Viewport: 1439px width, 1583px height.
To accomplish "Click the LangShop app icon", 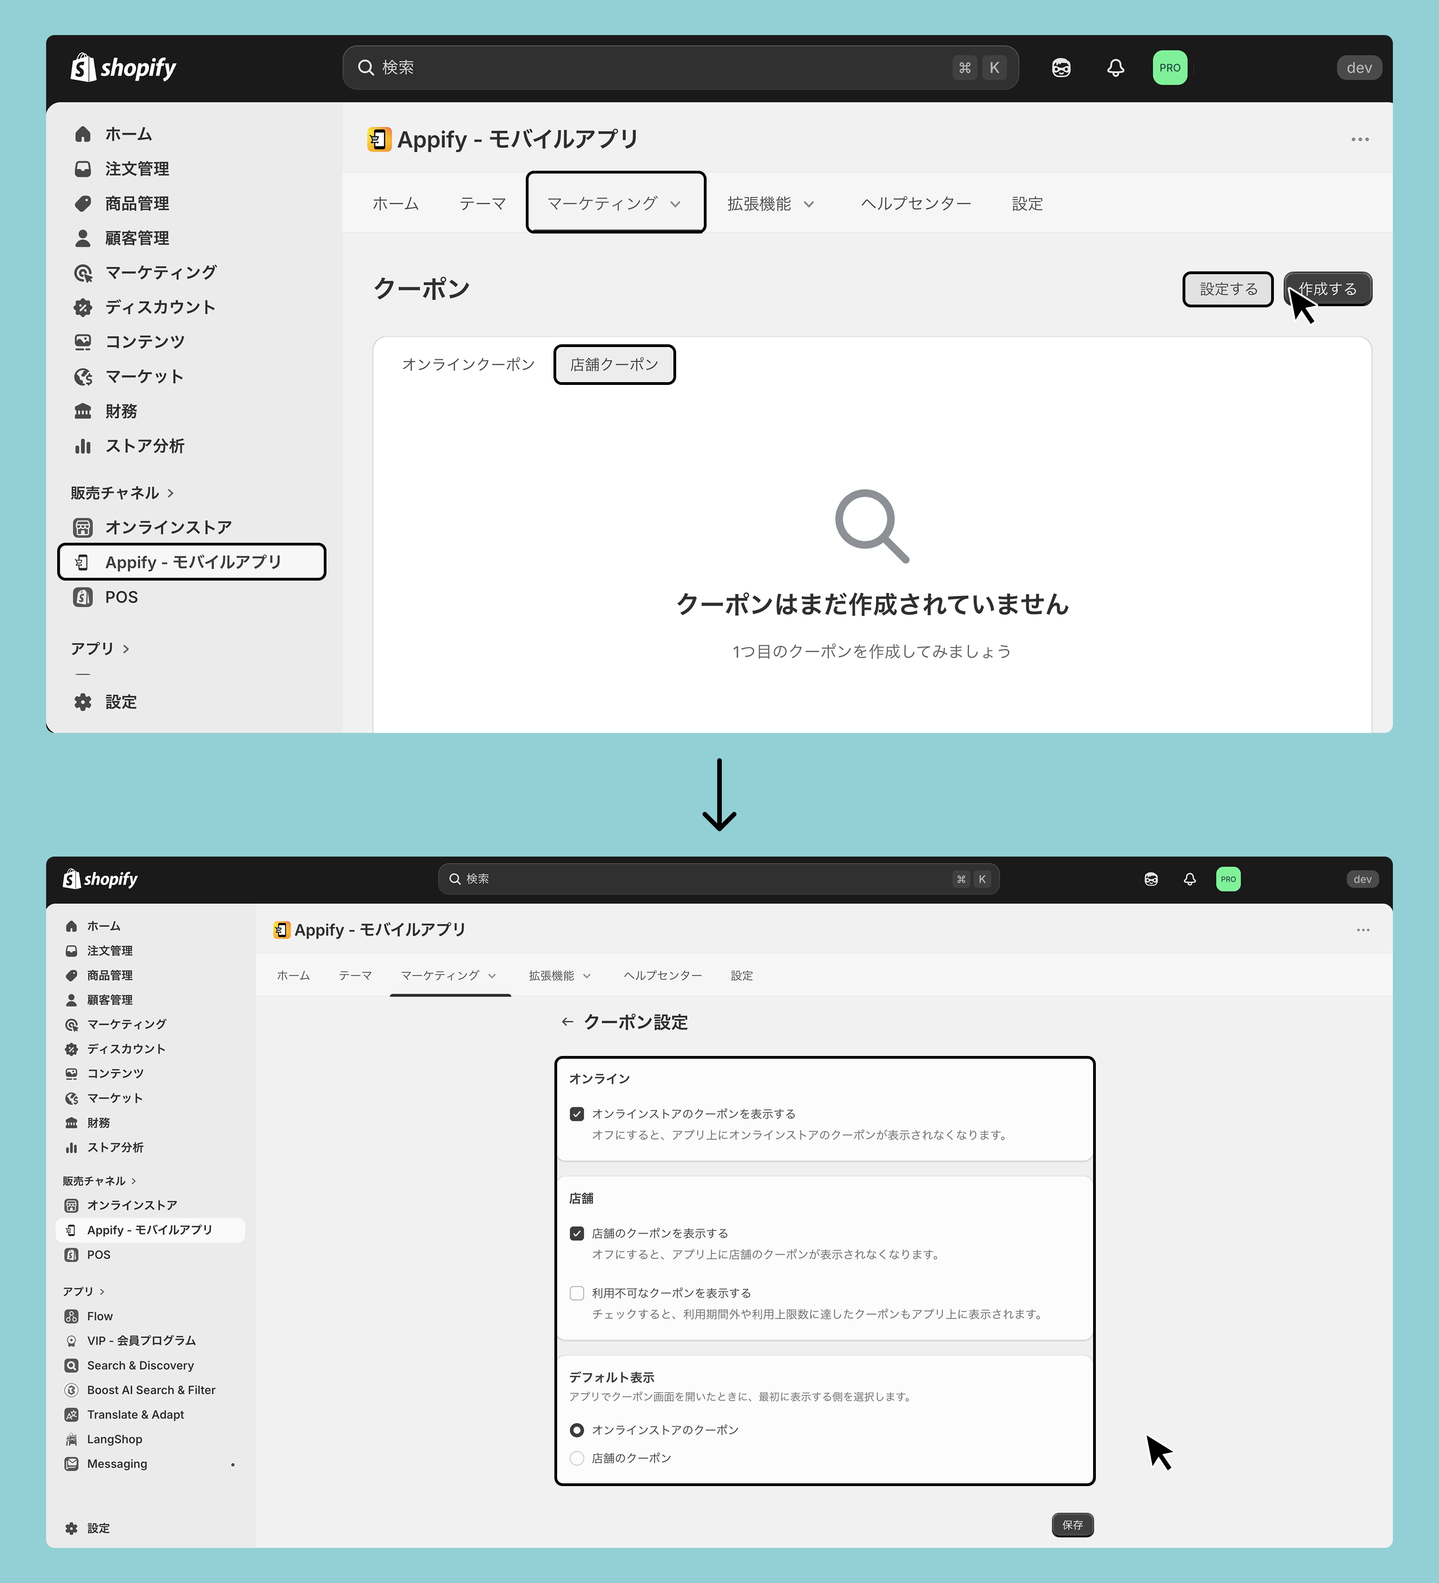I will (x=71, y=1439).
